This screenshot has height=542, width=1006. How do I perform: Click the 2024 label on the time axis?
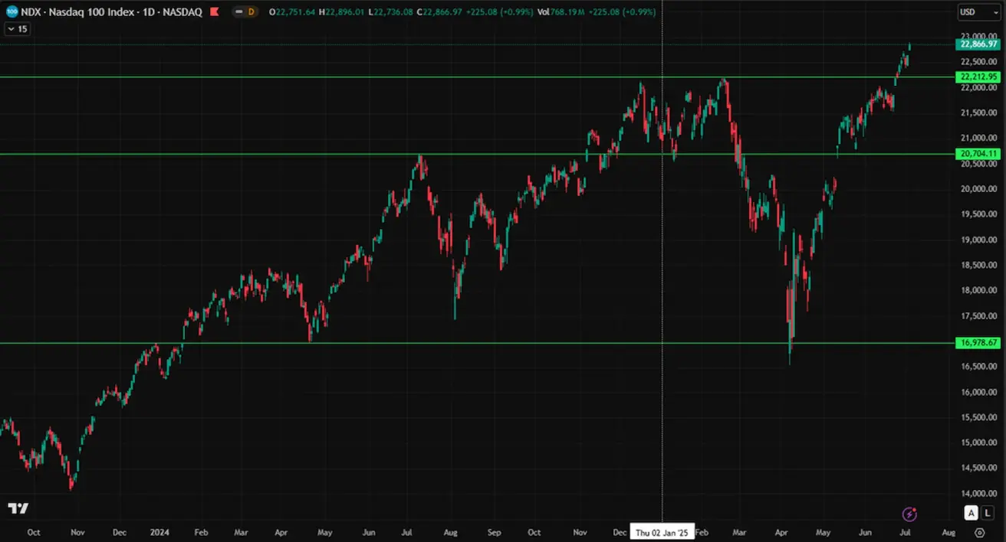[159, 532]
